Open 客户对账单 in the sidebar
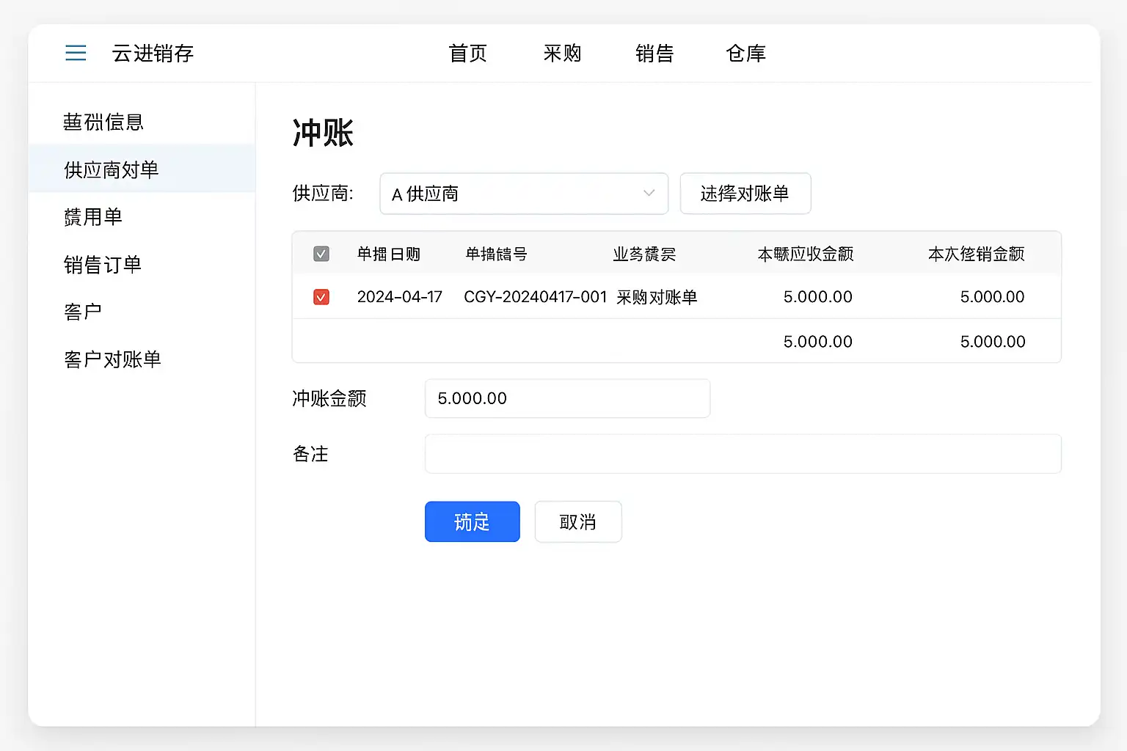1127x751 pixels. click(x=112, y=359)
